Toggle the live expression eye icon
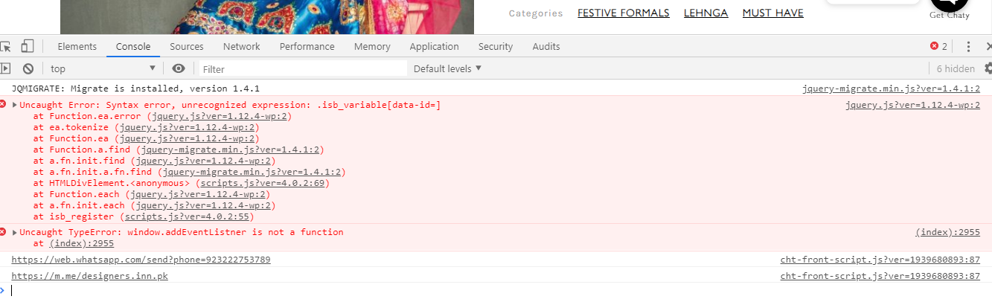 [x=179, y=68]
